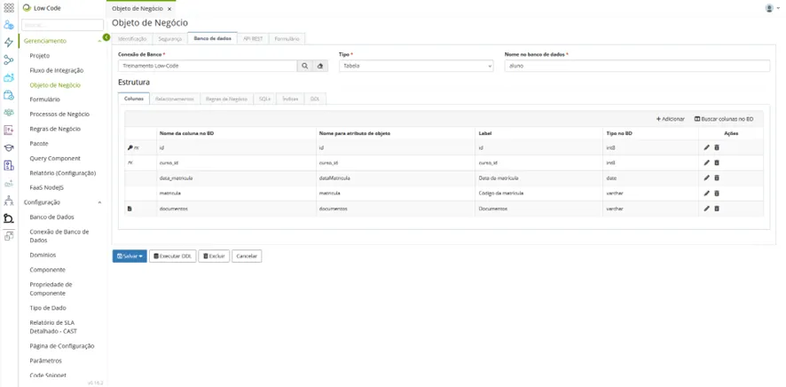786x387 pixels.
Task: Close the Objeto de Negócio tab
Action: tap(169, 9)
